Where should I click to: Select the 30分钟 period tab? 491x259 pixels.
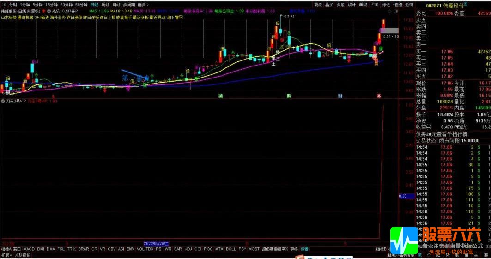click(67, 5)
